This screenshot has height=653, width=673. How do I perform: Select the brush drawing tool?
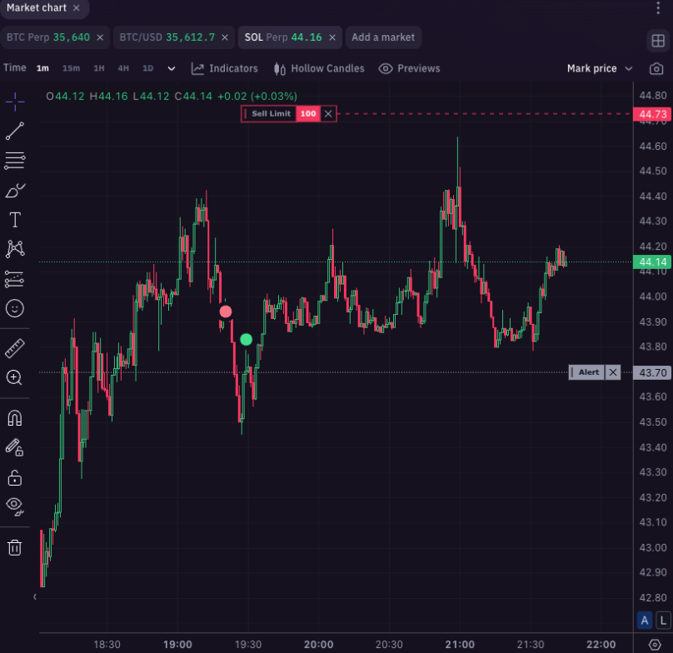point(15,190)
